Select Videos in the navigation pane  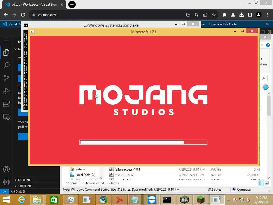(80, 169)
